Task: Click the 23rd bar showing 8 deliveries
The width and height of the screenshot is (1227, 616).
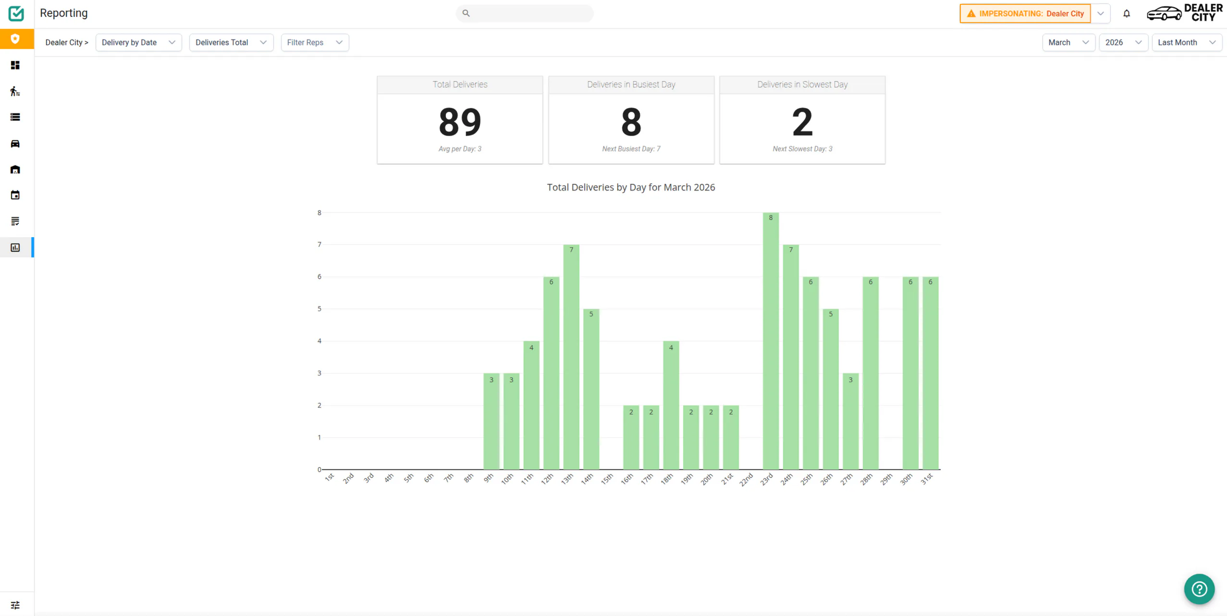Action: [771, 341]
